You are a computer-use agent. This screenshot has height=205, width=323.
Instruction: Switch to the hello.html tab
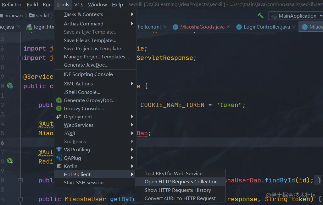[x=149, y=27]
